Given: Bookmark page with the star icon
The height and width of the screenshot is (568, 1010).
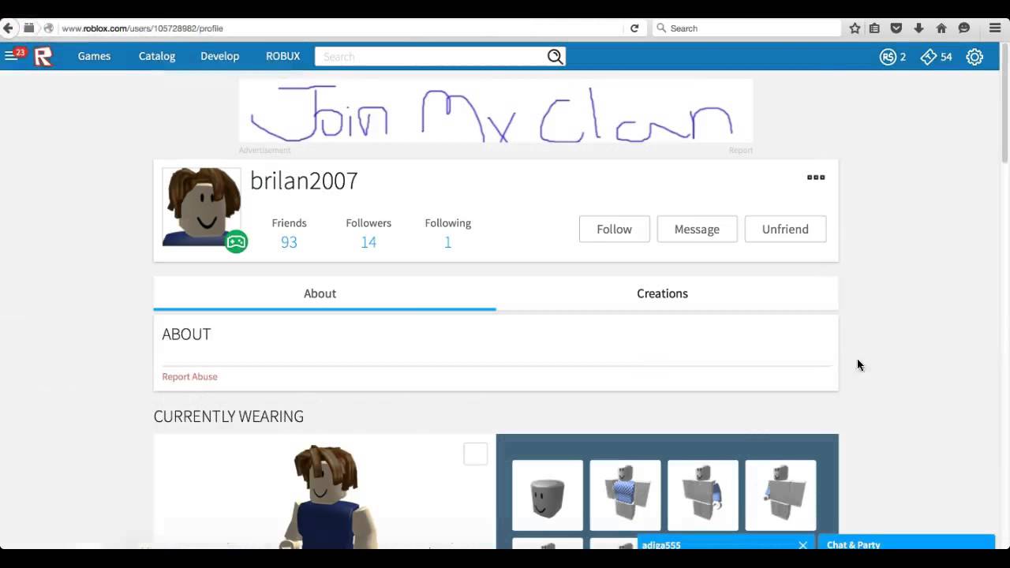Looking at the screenshot, I should [855, 28].
